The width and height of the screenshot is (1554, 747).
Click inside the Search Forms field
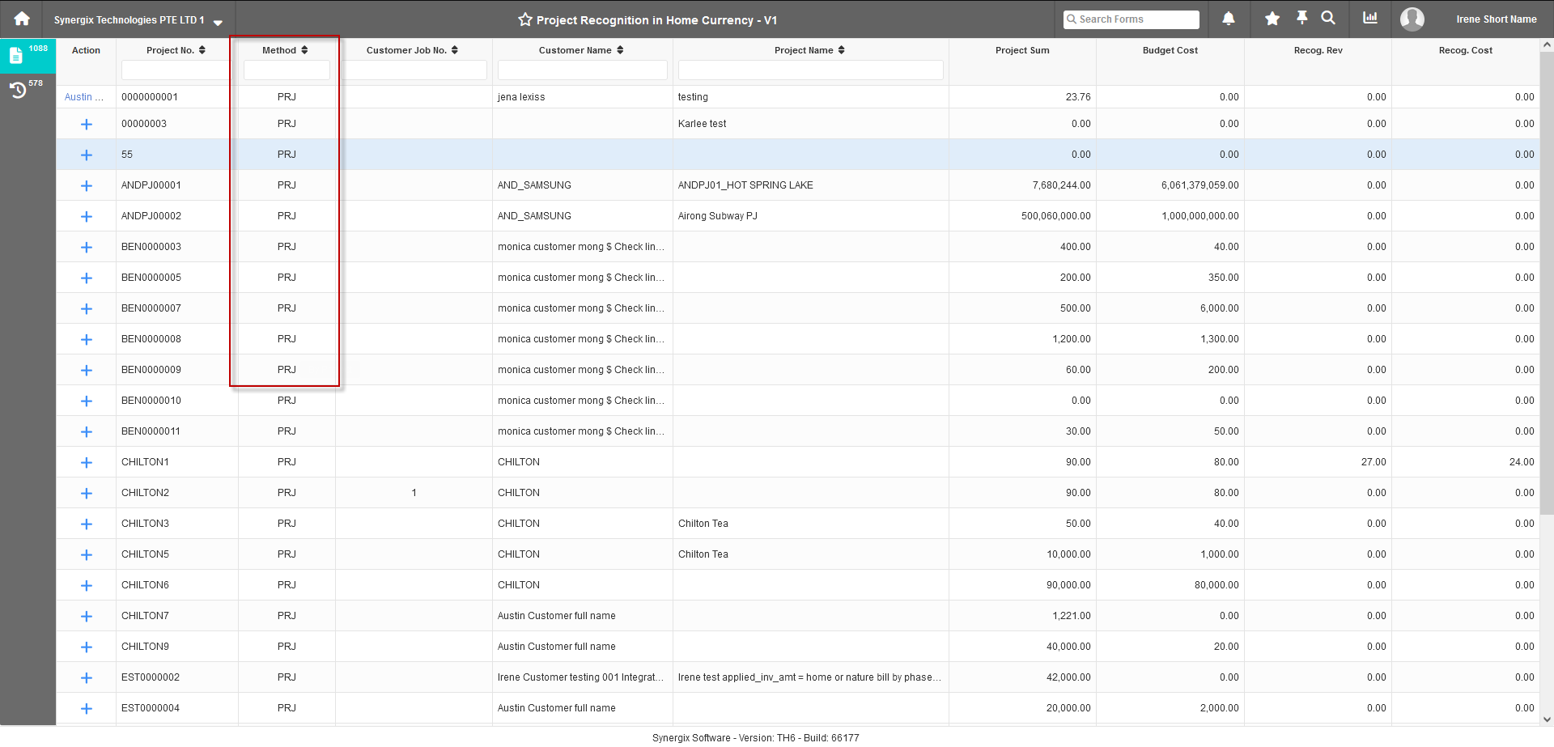1133,19
